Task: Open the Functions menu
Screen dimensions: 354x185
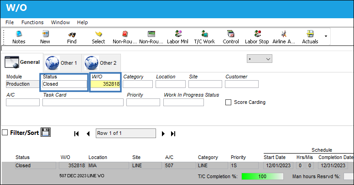Action: 32,22
